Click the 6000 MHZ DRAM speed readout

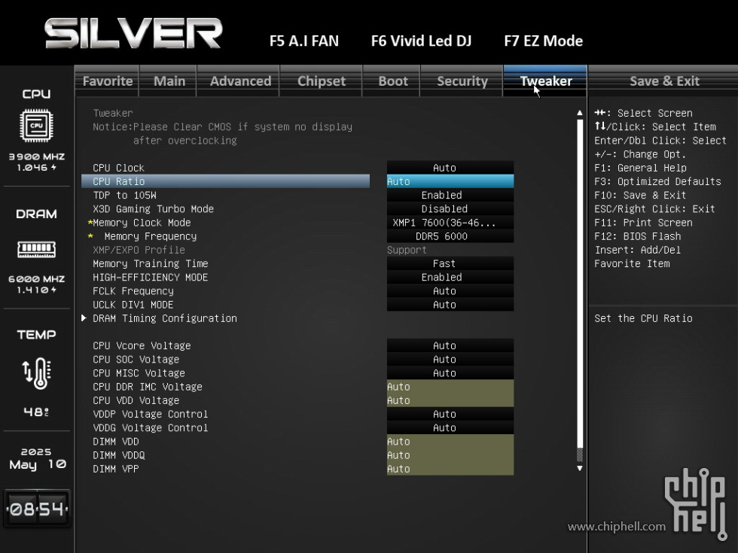(37, 279)
